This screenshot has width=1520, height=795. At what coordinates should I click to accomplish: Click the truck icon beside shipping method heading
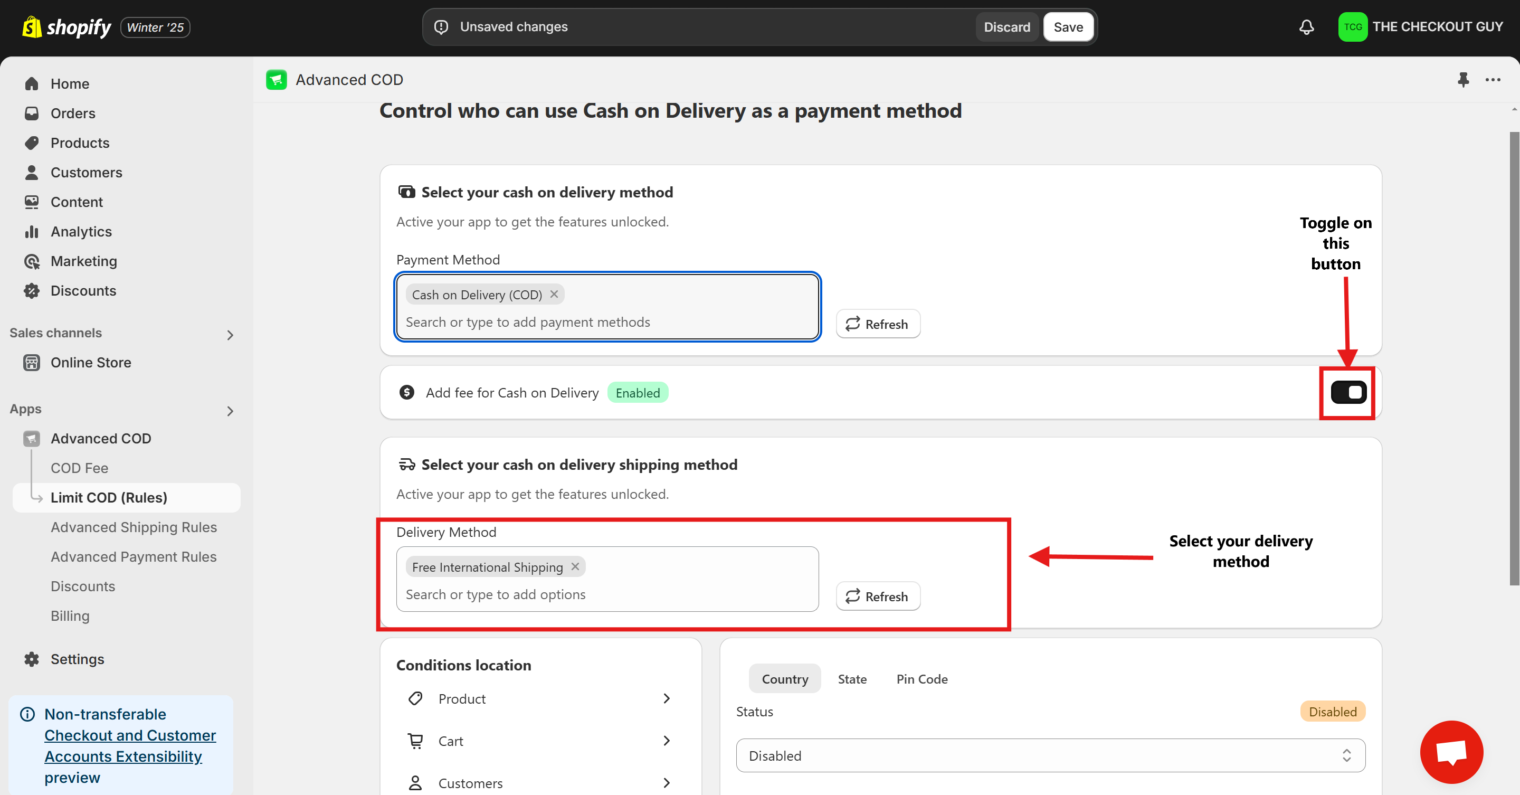point(406,465)
